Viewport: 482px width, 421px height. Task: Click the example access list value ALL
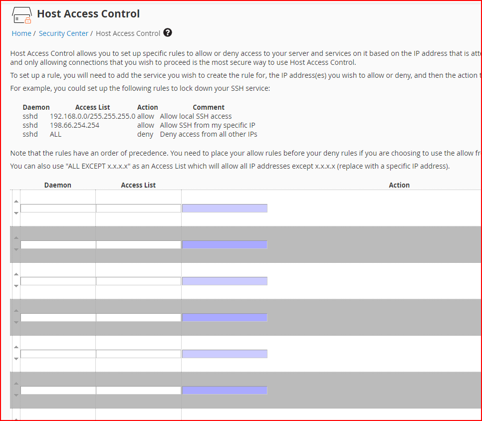point(56,134)
